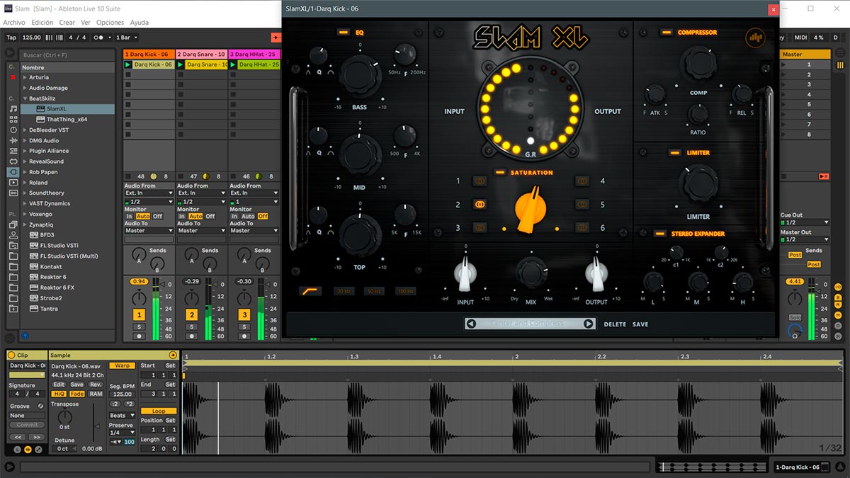The image size is (850, 478).
Task: Toggle the Saturation section switch
Action: click(x=500, y=173)
